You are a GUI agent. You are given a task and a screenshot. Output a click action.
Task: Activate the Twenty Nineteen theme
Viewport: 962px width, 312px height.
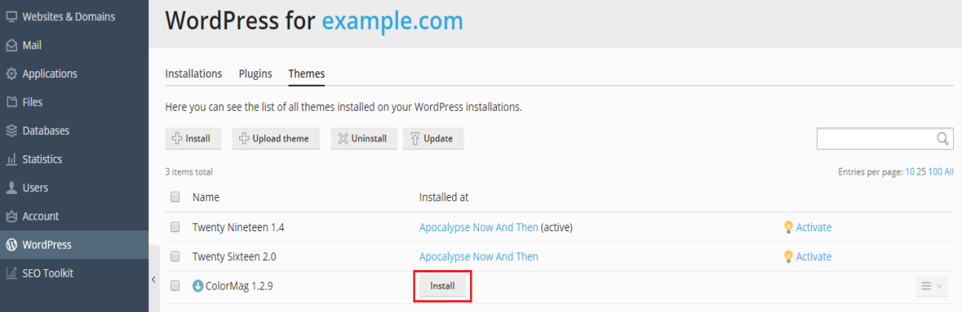pyautogui.click(x=814, y=227)
